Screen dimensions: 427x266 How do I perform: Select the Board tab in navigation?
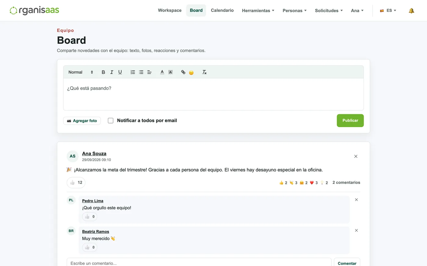click(196, 10)
